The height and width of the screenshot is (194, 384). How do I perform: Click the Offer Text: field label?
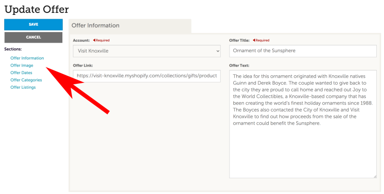point(239,66)
